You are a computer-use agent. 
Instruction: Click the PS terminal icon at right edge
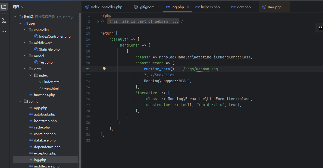[x=321, y=28]
